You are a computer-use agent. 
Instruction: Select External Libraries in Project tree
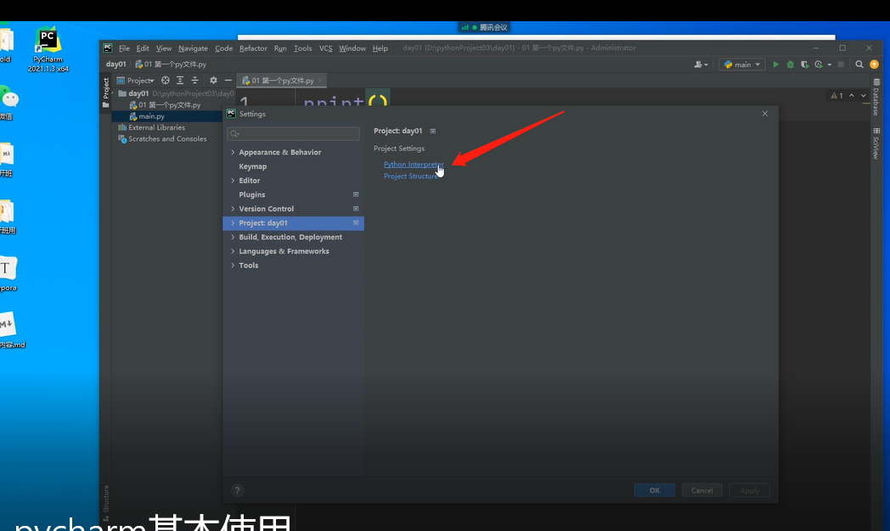tap(156, 127)
